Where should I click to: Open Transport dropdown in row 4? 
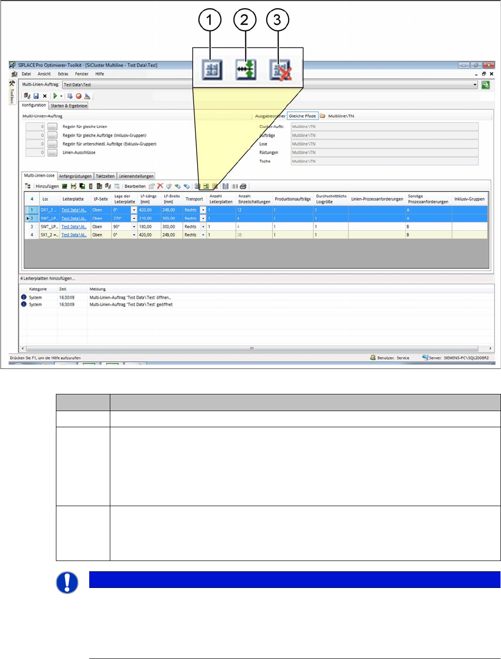click(203, 235)
